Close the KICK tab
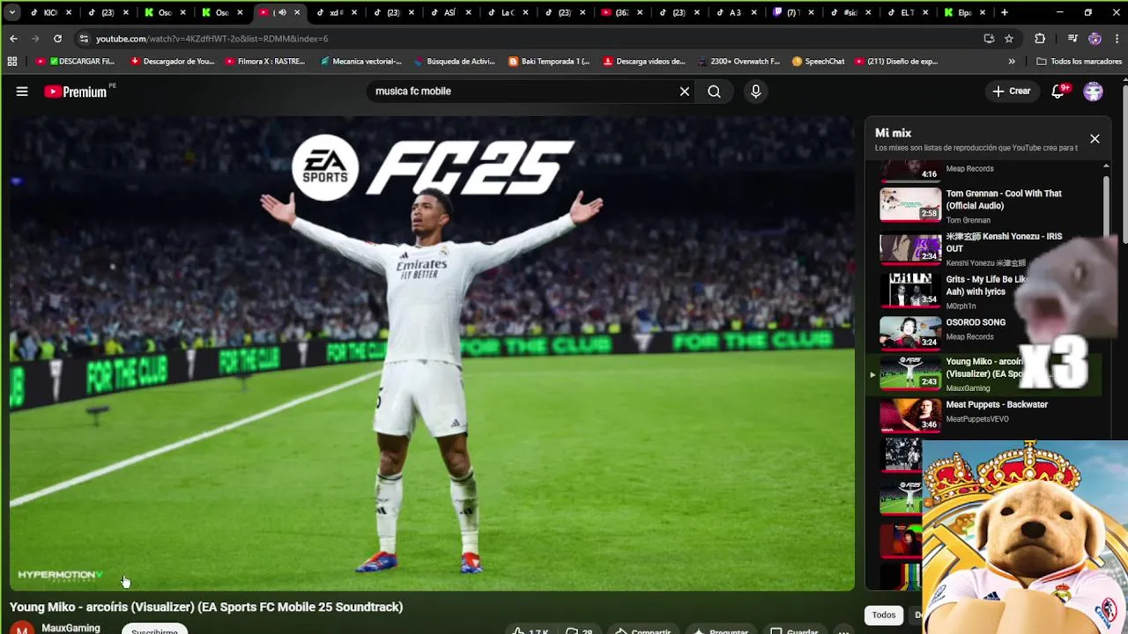Image resolution: width=1128 pixels, height=634 pixels. pos(69,12)
